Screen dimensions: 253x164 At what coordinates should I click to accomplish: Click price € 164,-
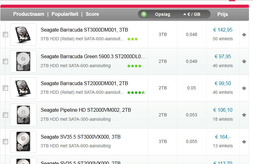(x=223, y=137)
